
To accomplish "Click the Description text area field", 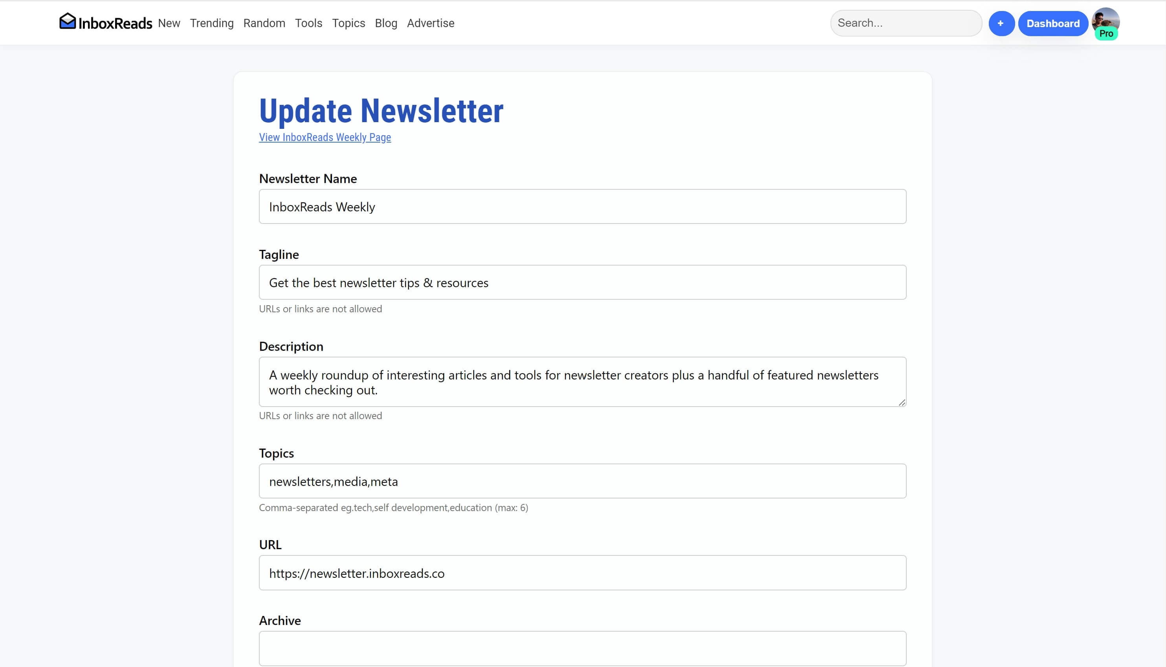I will pos(583,381).
